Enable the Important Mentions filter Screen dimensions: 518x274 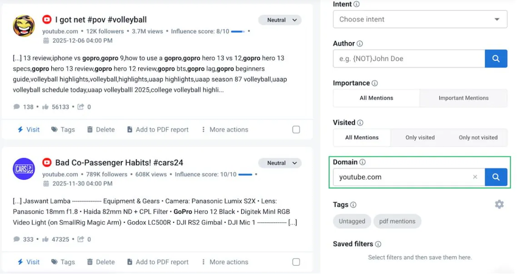click(463, 98)
